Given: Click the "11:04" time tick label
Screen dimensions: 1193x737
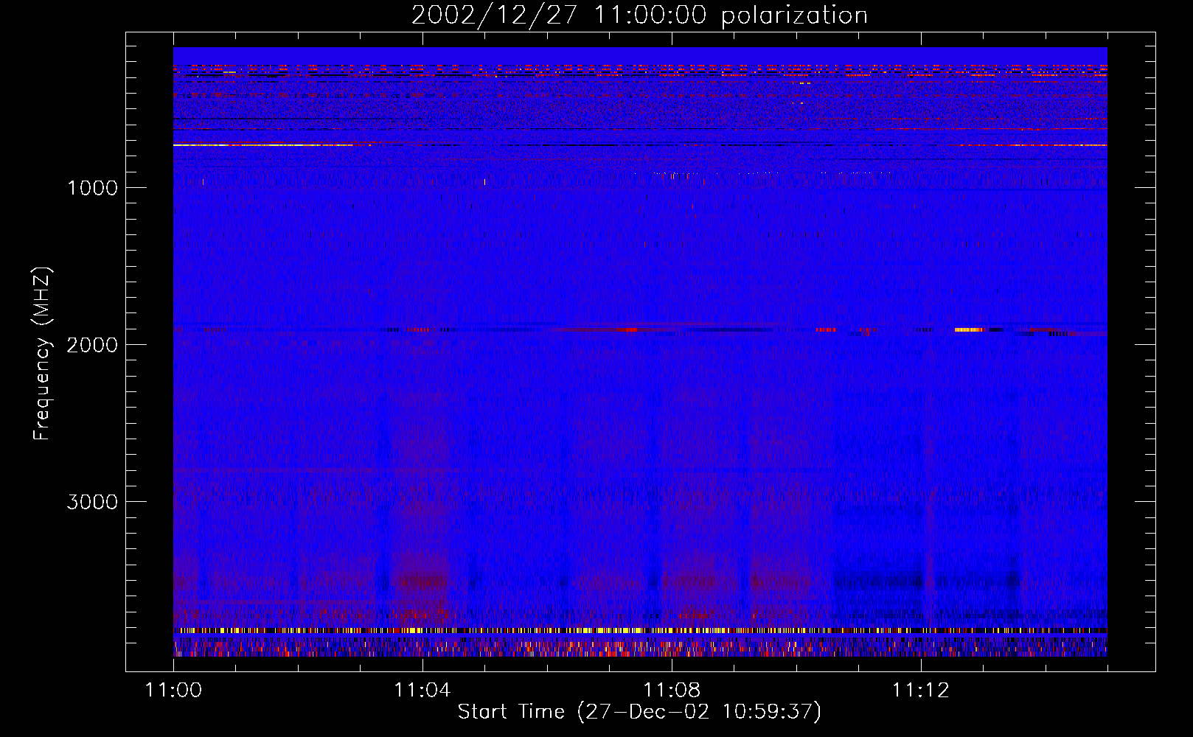Looking at the screenshot, I should click(422, 691).
